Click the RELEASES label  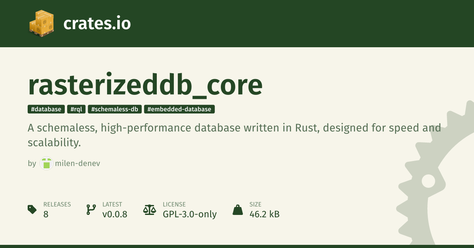point(57,204)
